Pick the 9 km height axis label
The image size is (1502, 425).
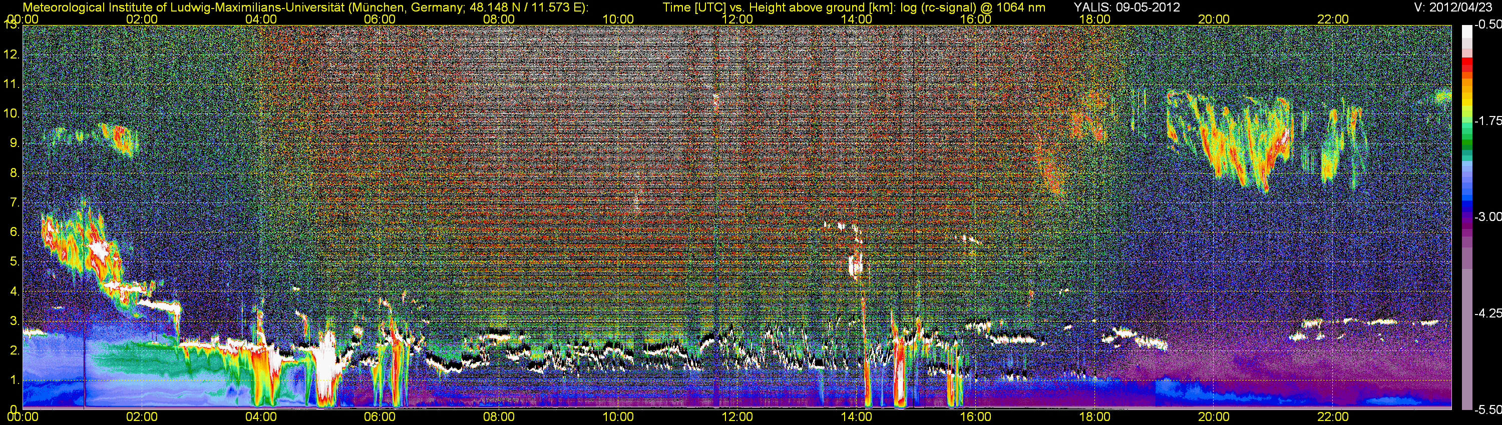[14, 143]
